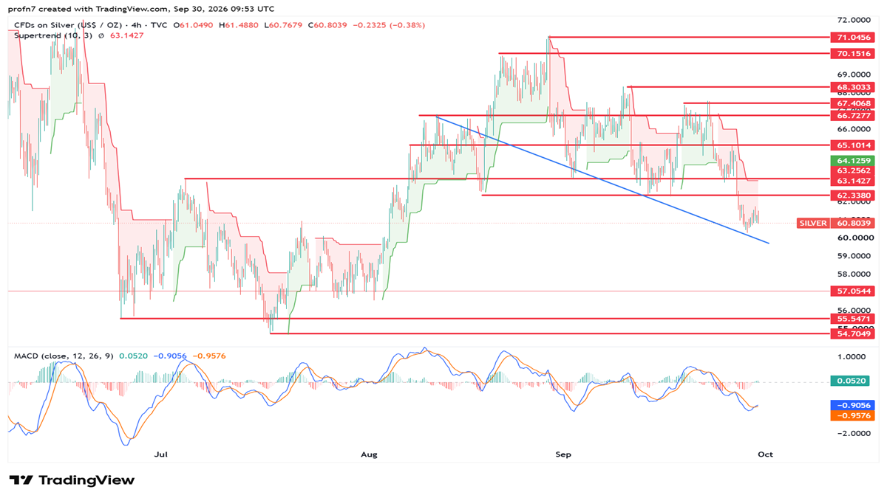The image size is (887, 498).
Task: Click the 57.0544 horizontal level label
Action: [x=854, y=291]
